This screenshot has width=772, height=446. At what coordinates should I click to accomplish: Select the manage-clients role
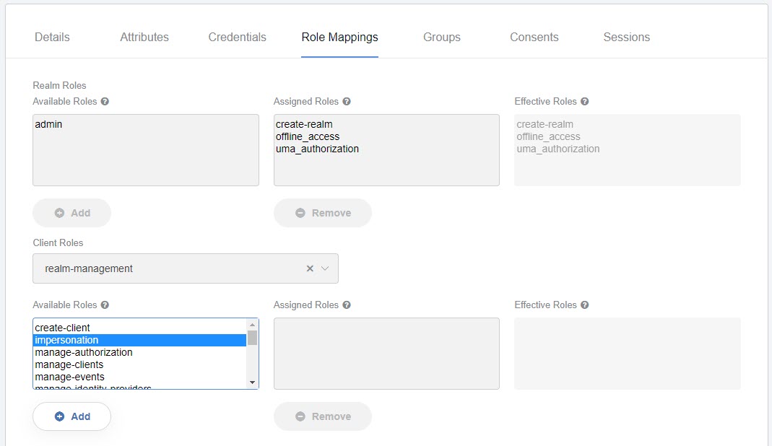[140, 364]
